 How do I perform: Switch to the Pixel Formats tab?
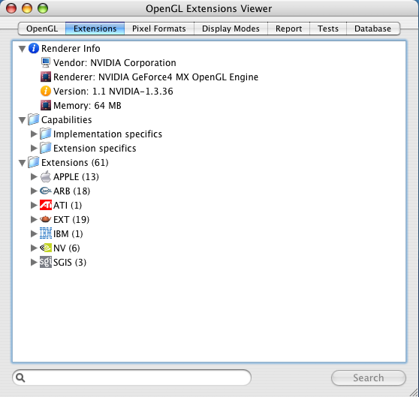[159, 29]
